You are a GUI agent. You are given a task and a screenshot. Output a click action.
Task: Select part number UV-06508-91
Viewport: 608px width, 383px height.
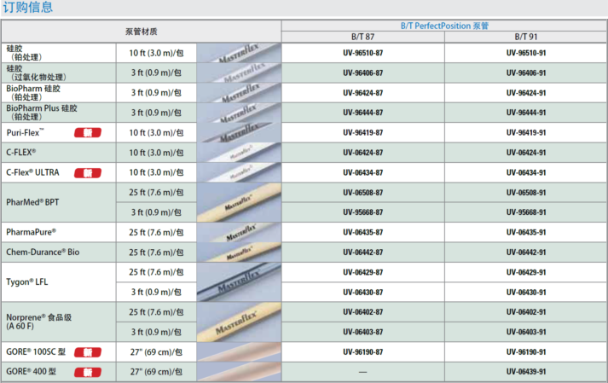click(526, 193)
